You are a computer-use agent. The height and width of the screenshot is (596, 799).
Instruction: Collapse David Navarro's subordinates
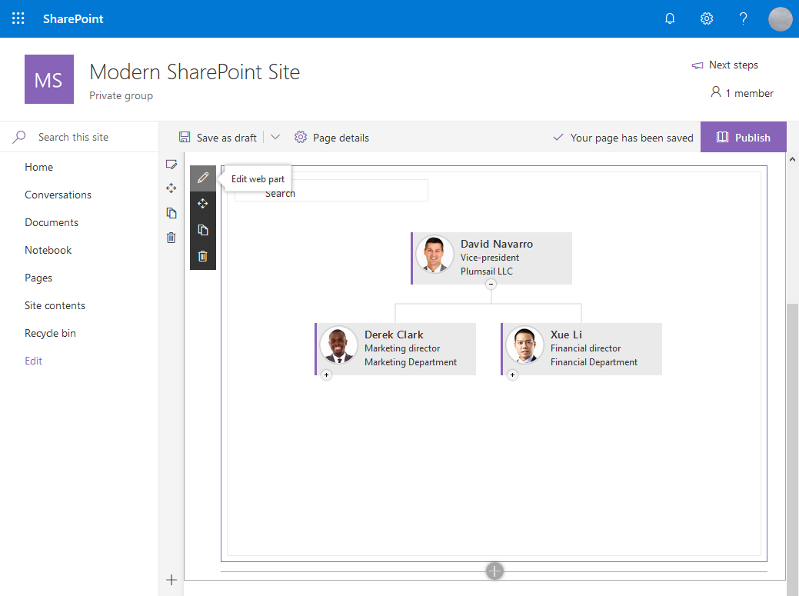tap(491, 284)
